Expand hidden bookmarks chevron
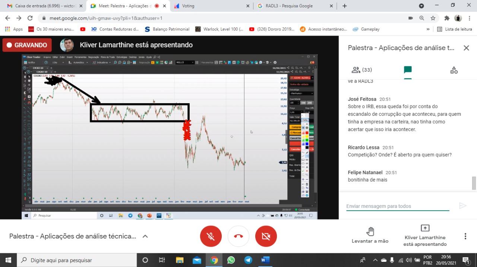Screen dimensions: 477x267 tap(428, 29)
